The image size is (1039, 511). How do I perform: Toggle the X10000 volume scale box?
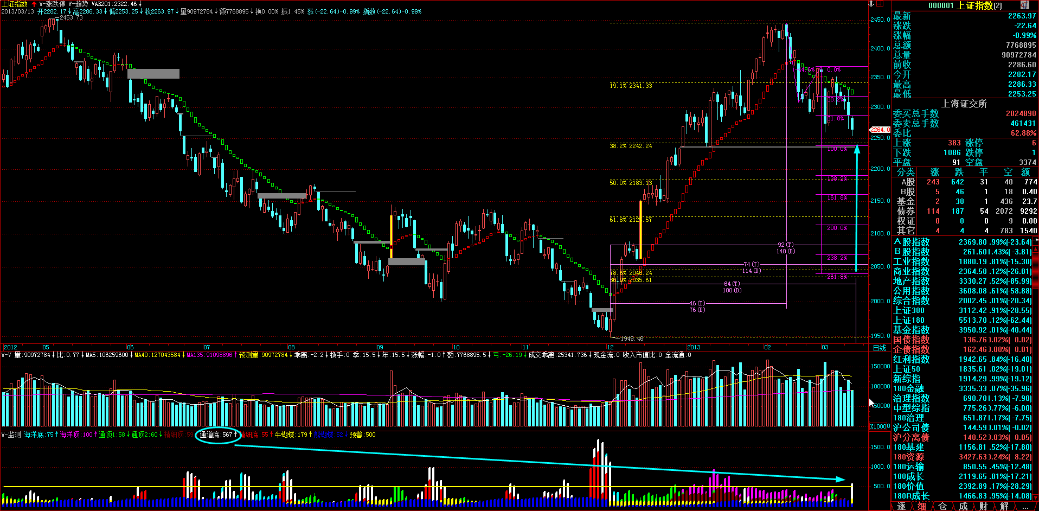point(880,426)
